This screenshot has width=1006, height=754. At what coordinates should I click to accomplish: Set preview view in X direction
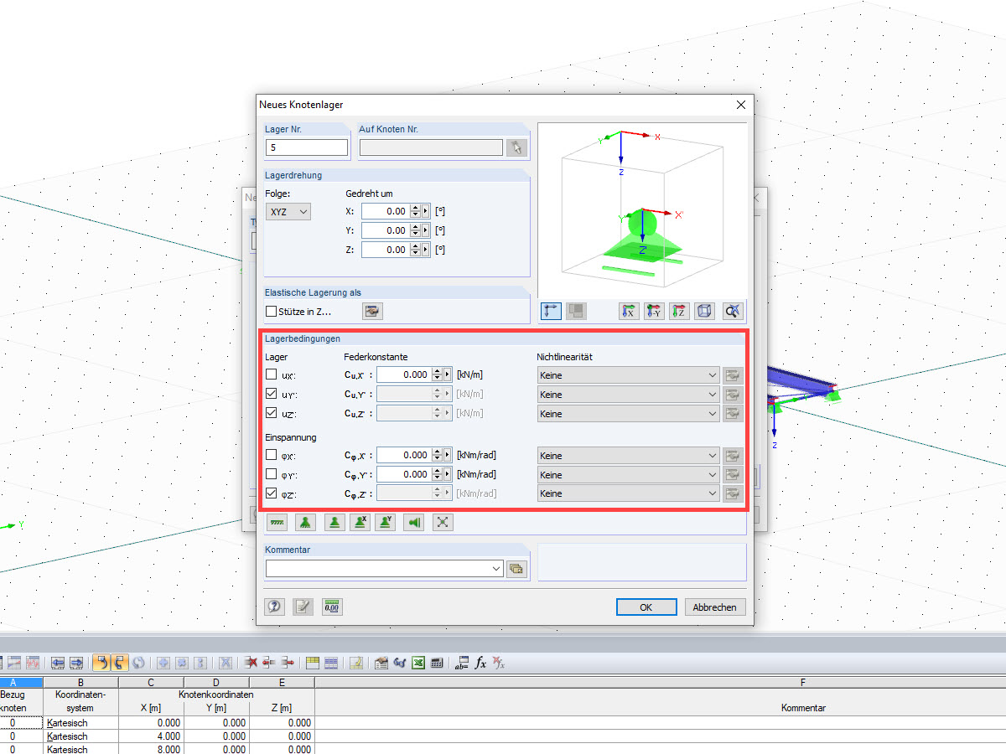pos(629,311)
